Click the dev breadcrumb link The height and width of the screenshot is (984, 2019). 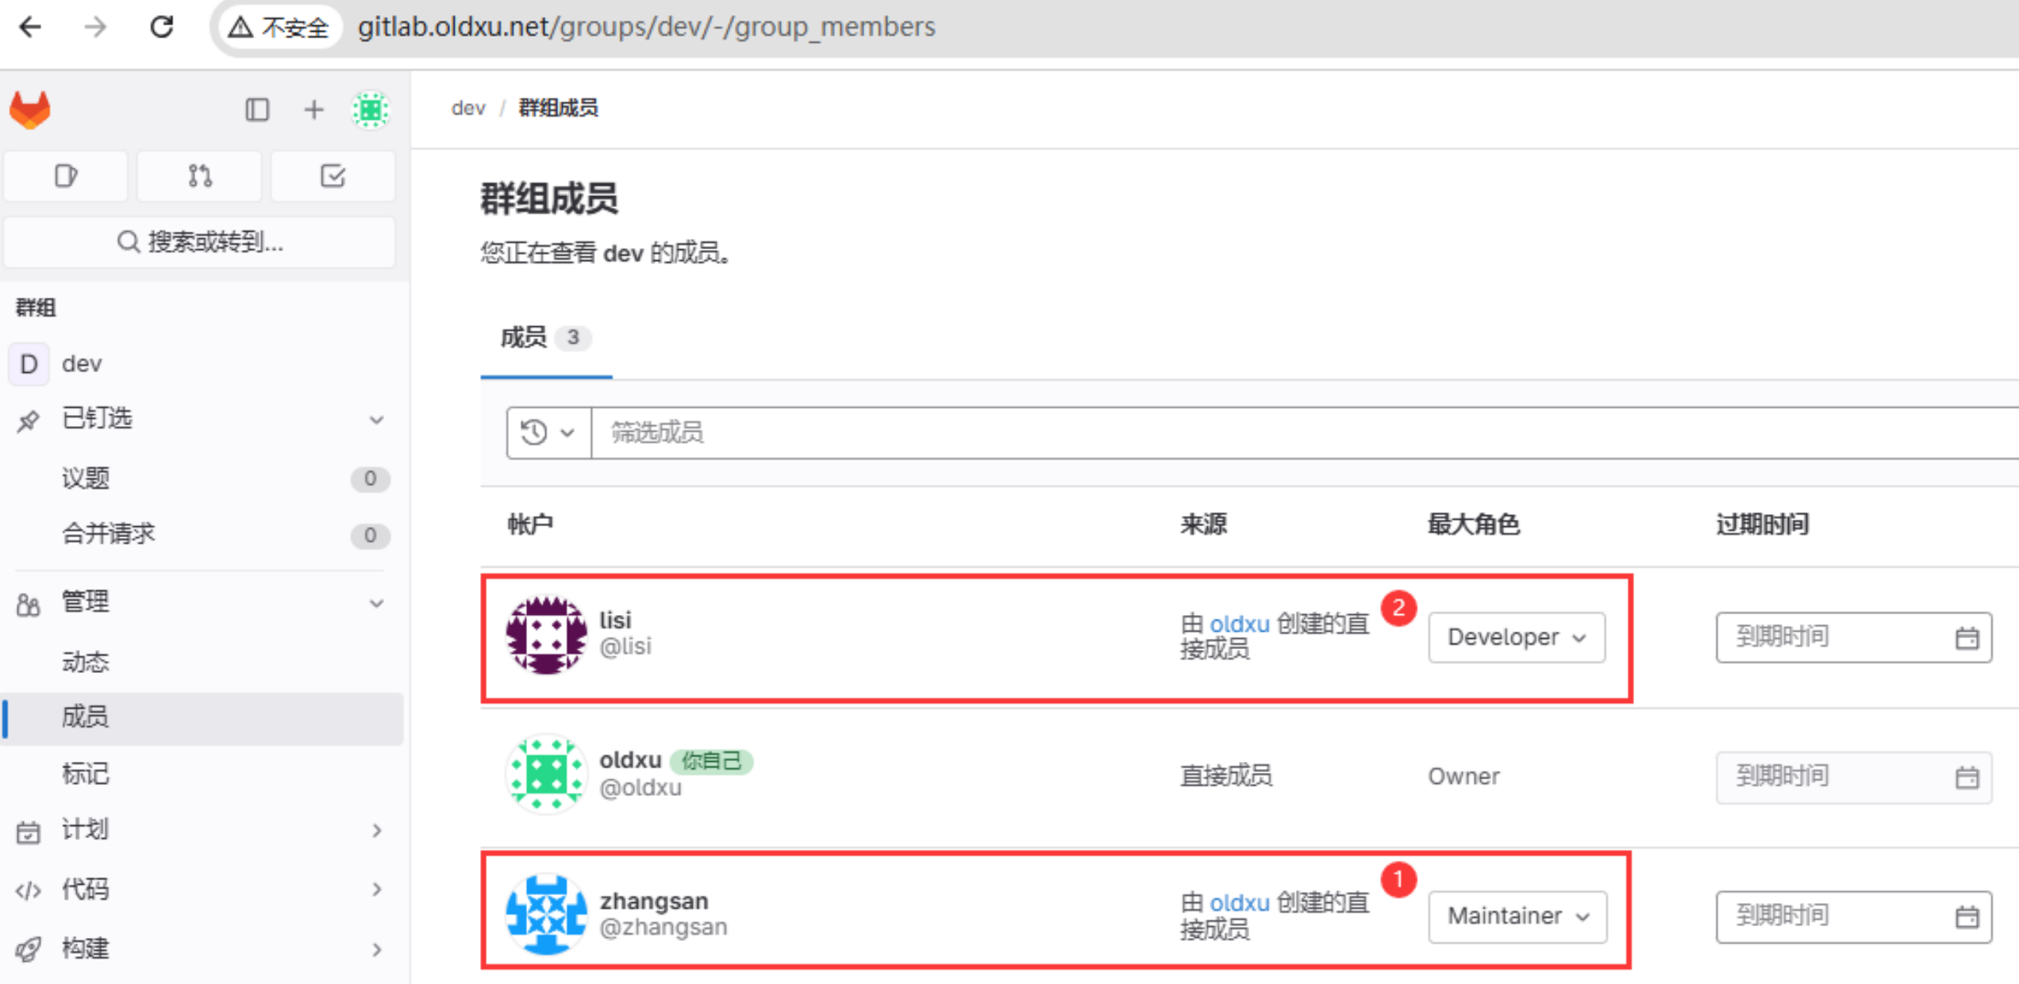(x=467, y=108)
